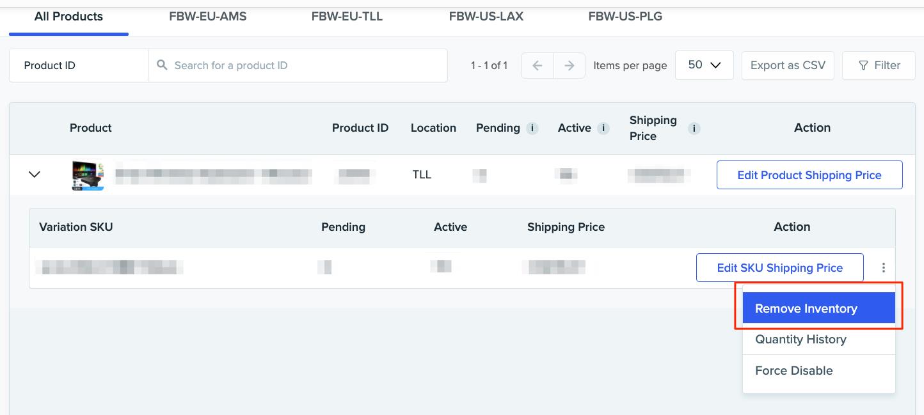
Task: Switch to the FBW-EU-AMS tab
Action: [x=208, y=17]
